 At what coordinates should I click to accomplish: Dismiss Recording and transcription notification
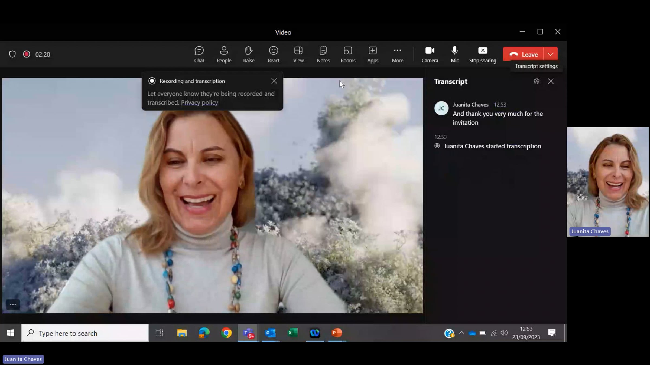click(x=274, y=81)
